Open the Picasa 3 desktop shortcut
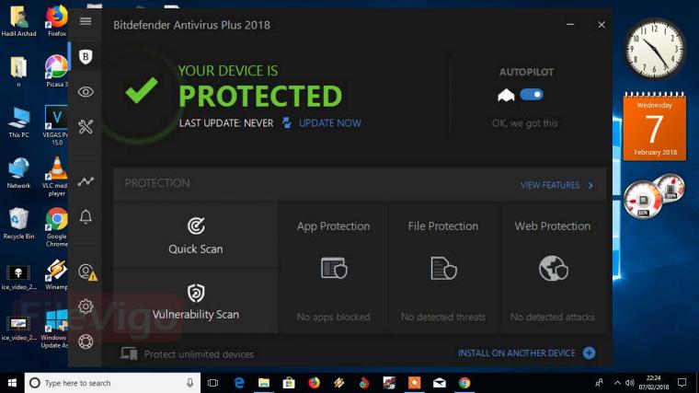This screenshot has width=699, height=393. click(x=57, y=72)
